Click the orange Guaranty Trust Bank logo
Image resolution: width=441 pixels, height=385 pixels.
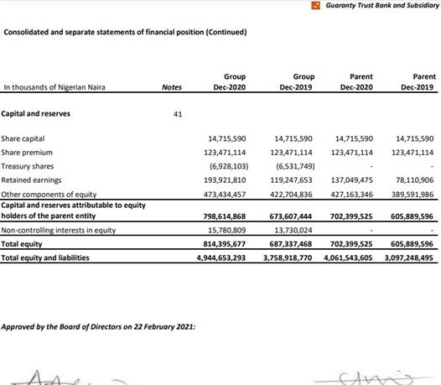[x=315, y=5]
